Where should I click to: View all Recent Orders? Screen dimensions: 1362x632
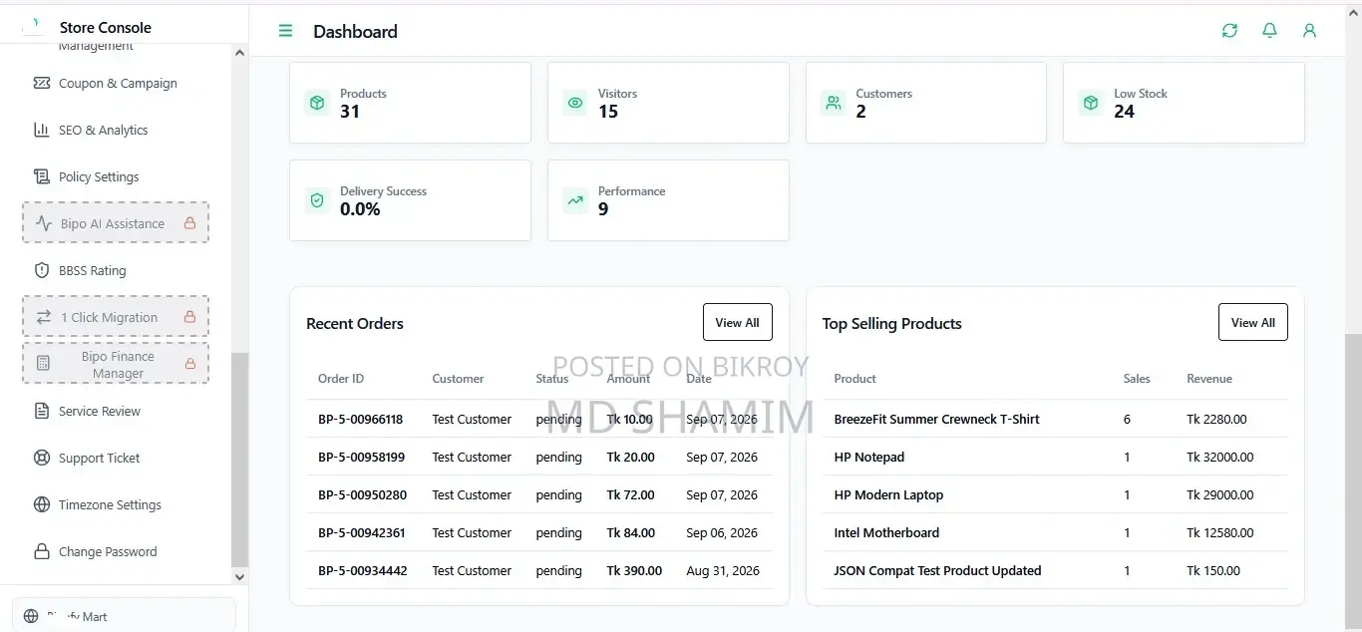click(737, 323)
